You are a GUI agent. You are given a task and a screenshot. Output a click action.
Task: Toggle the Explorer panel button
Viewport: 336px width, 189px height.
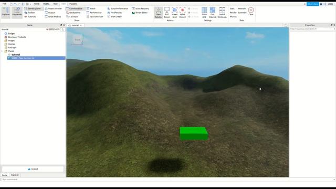pyautogui.click(x=6, y=13)
